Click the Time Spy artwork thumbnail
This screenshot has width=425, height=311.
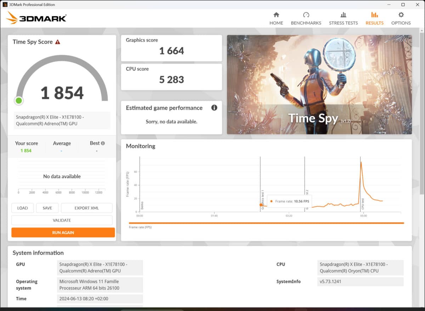point(319,84)
